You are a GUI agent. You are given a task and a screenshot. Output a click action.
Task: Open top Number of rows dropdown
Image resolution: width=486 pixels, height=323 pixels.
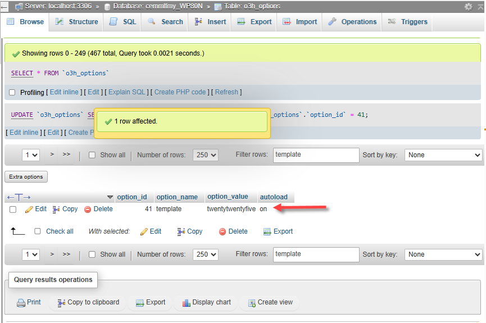pyautogui.click(x=206, y=154)
